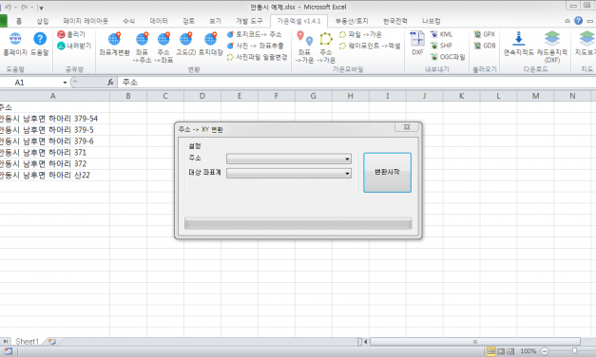Click the insert function fx button

point(110,82)
